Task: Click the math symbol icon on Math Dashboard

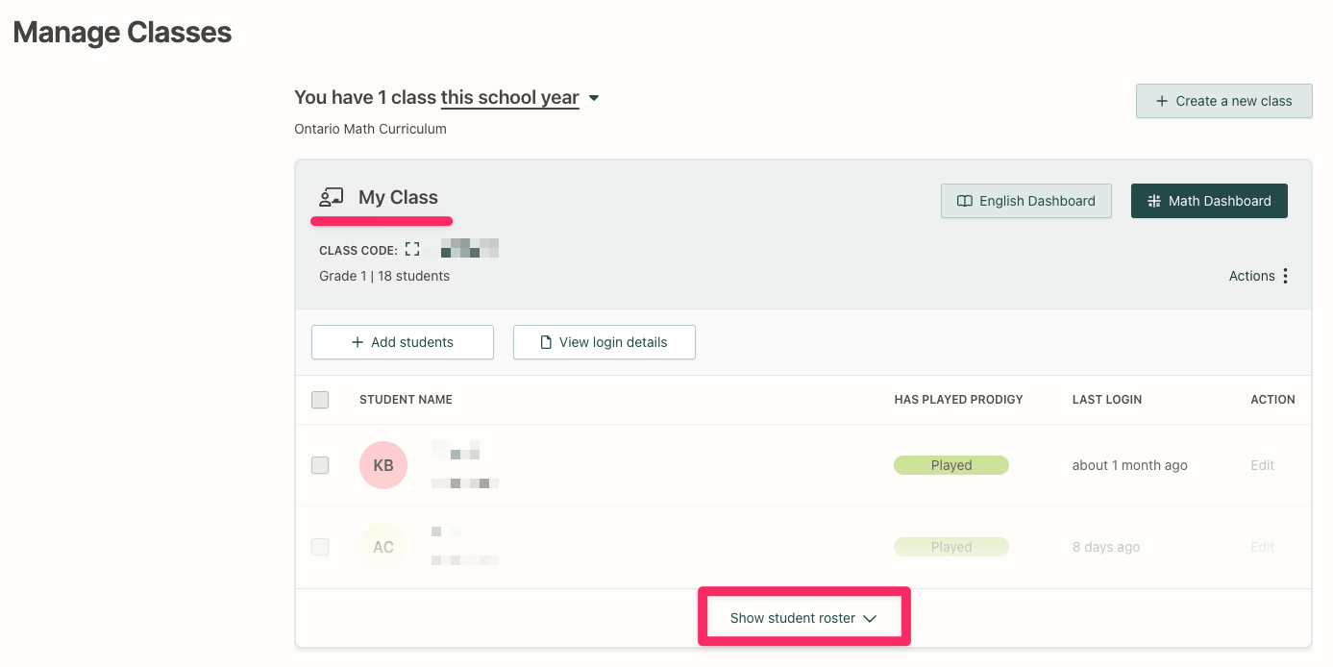Action: pyautogui.click(x=1153, y=201)
